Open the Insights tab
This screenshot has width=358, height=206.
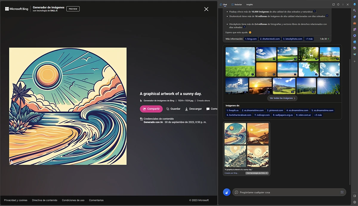(249, 4)
